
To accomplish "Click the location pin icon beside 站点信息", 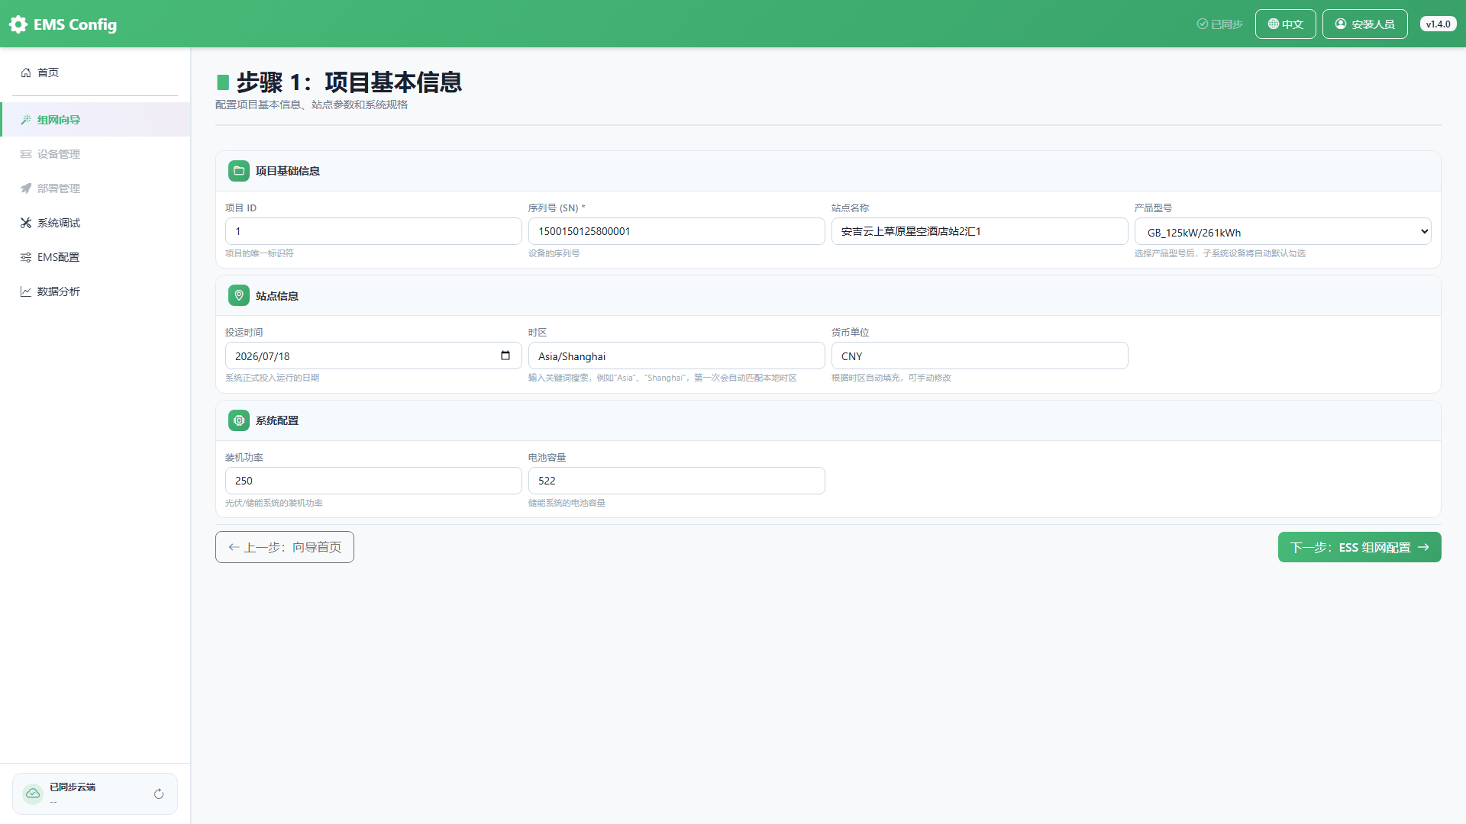I will pos(239,296).
